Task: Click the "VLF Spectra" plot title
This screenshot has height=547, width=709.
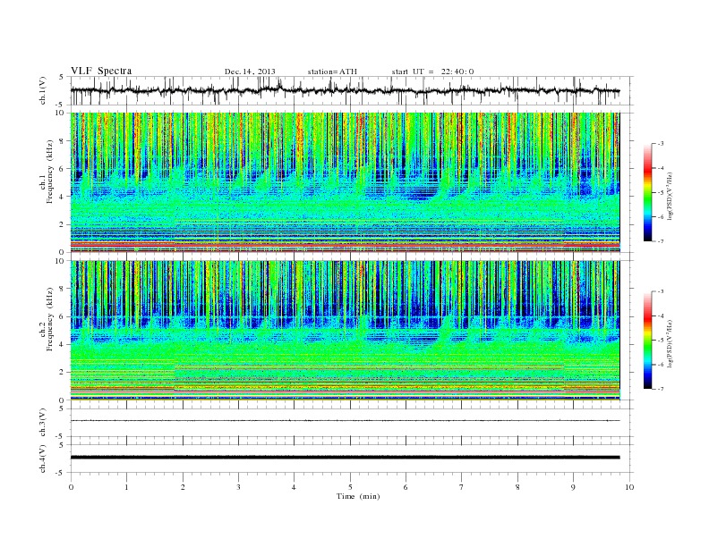Action: click(101, 71)
